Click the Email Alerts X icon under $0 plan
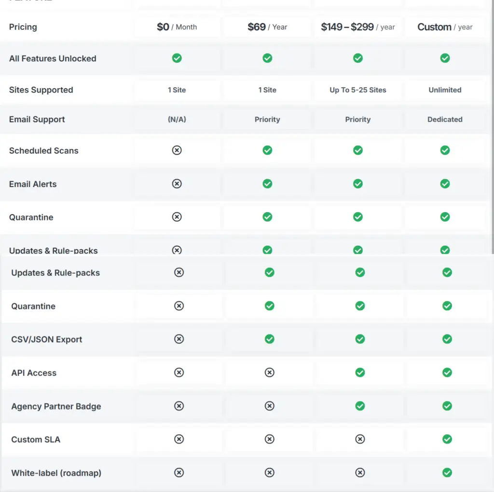494x492 pixels. pyautogui.click(x=177, y=184)
